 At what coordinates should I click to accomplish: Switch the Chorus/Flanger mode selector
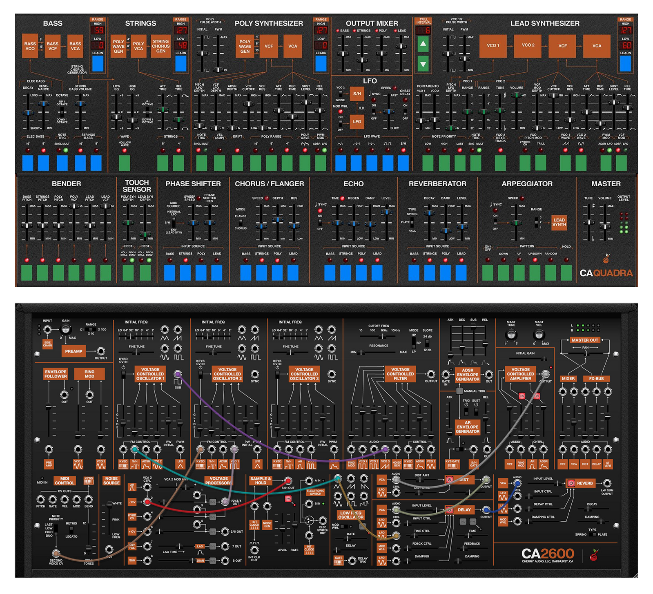240,222
